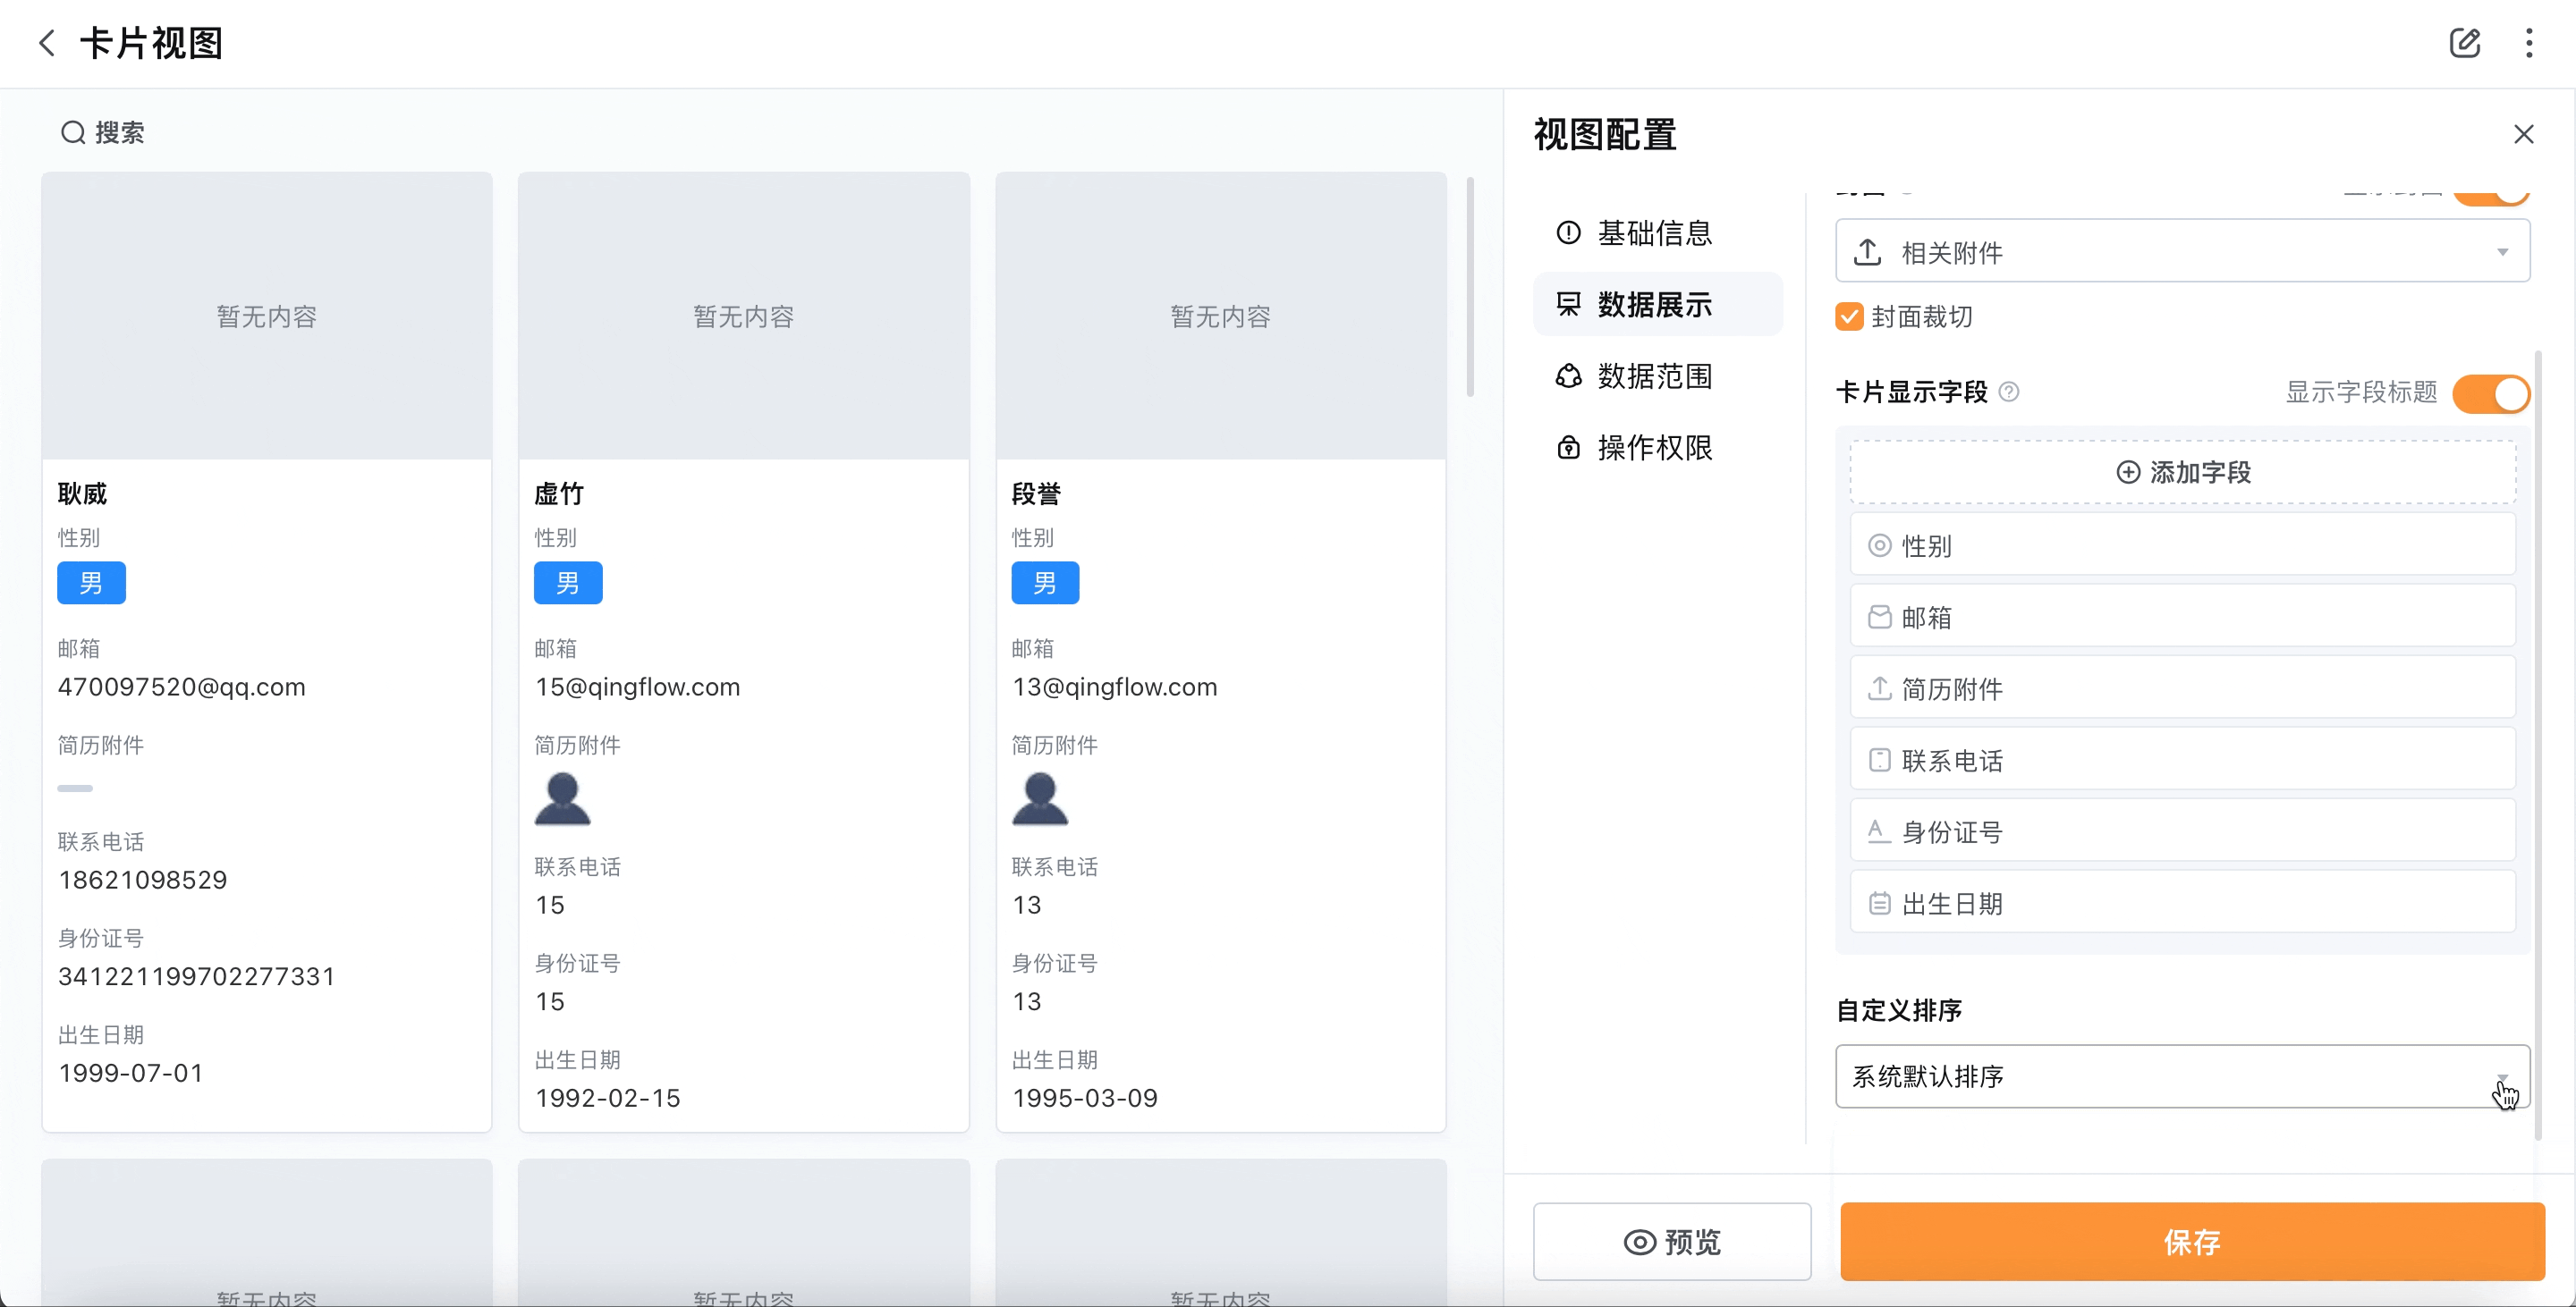
Task: Click 段誉 card cover placeholder 暂无内容
Action: [x=1221, y=316]
